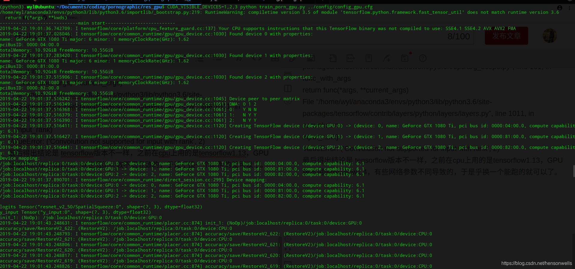Click 'Found device 0 with properties:' text

271,34
